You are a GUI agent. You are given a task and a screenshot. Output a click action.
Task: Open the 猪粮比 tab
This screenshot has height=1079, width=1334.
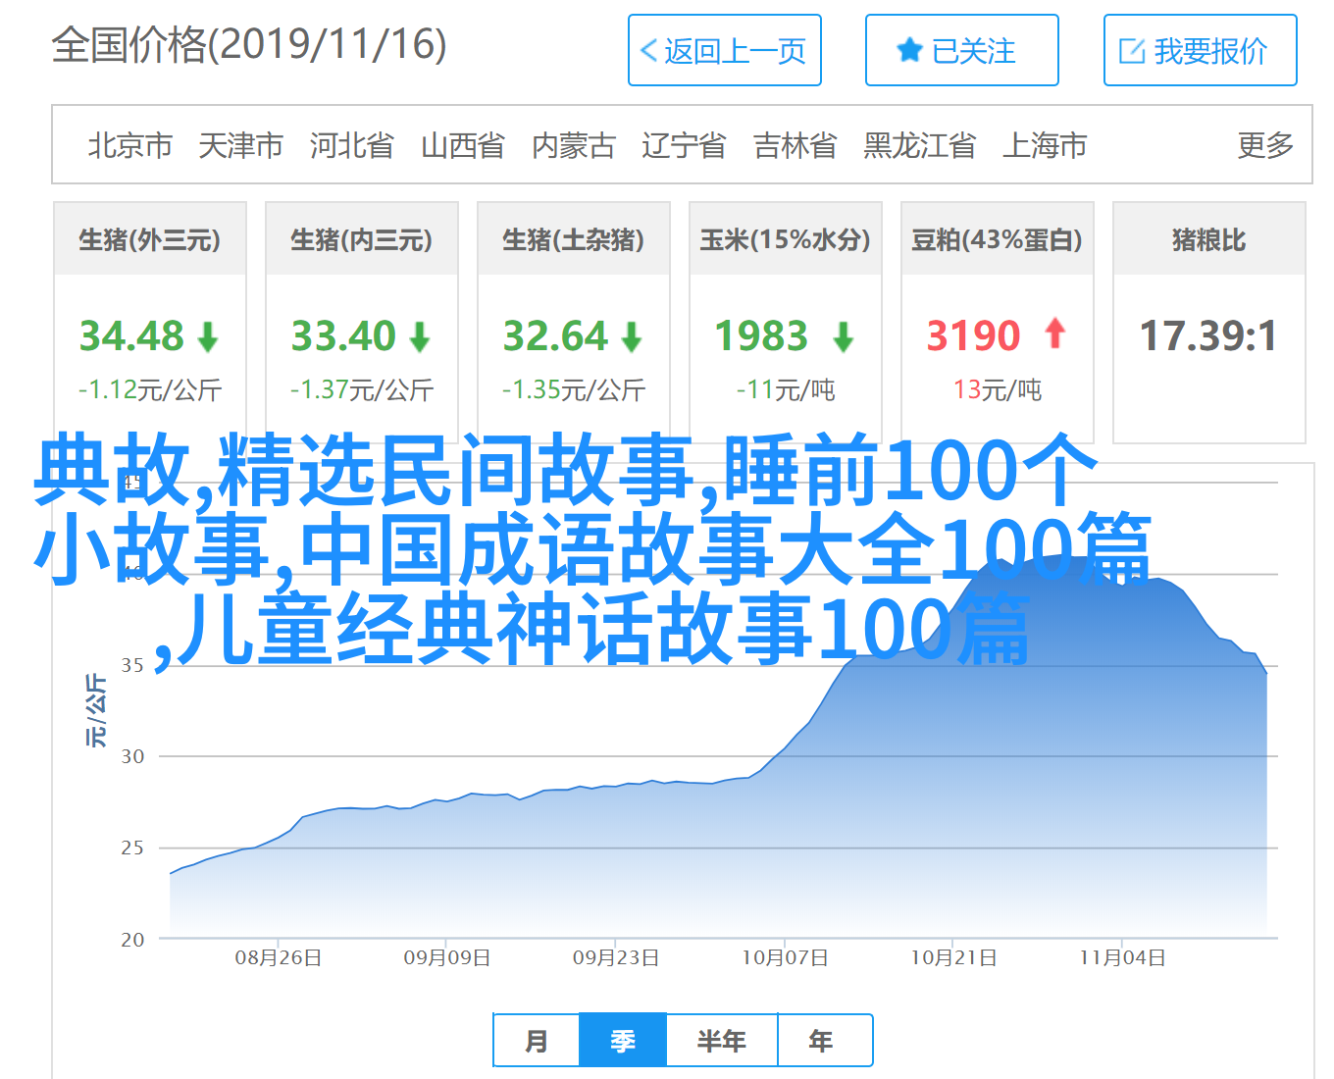(x=1208, y=239)
